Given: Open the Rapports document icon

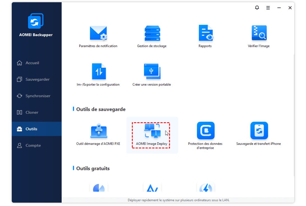Looking at the screenshot, I should click(206, 33).
